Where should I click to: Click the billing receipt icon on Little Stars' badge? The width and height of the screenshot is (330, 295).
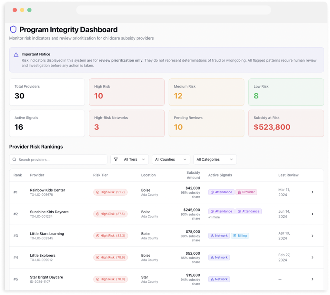pyautogui.click(x=235, y=236)
